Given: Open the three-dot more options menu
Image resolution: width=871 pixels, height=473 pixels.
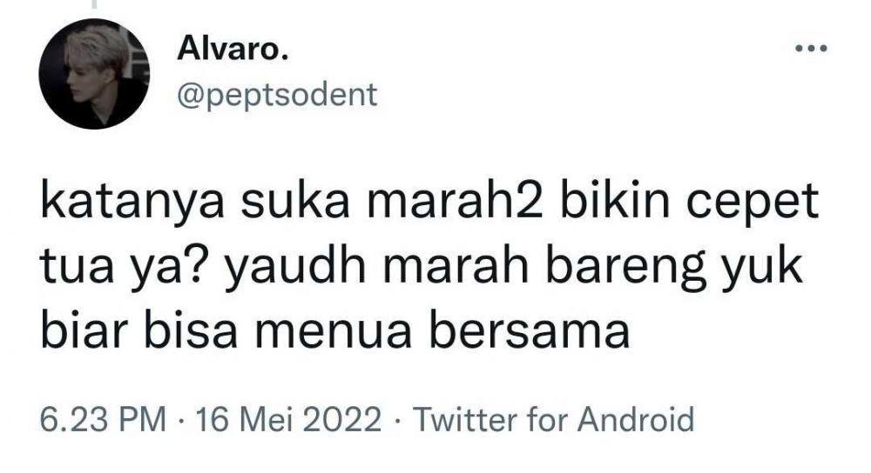Looking at the screenshot, I should (811, 49).
